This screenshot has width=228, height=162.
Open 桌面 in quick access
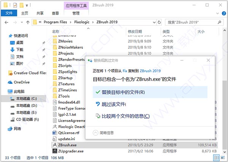pos(20,43)
